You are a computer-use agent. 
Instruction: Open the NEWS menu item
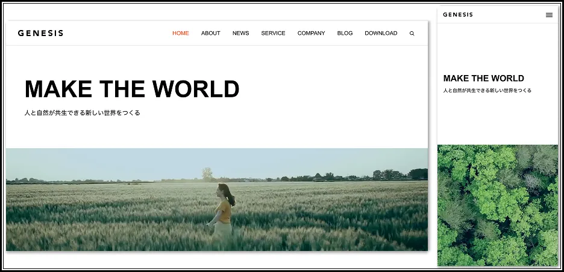(240, 34)
